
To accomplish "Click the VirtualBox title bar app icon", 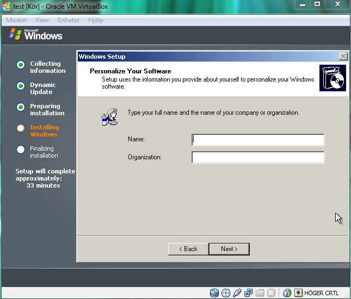I will point(6,7).
